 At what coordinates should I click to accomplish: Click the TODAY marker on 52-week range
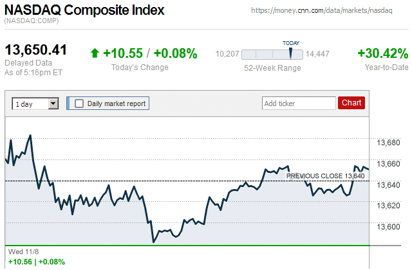pos(290,53)
